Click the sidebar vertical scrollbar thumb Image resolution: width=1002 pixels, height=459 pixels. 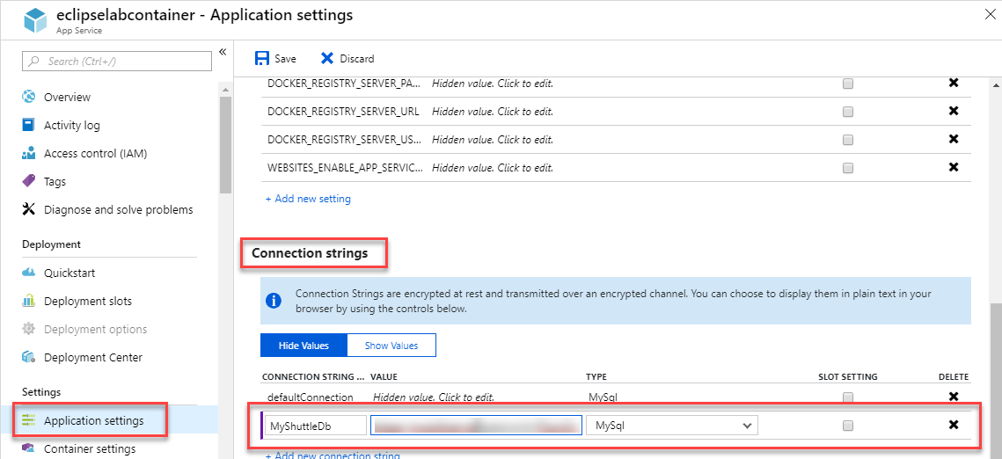pyautogui.click(x=225, y=144)
